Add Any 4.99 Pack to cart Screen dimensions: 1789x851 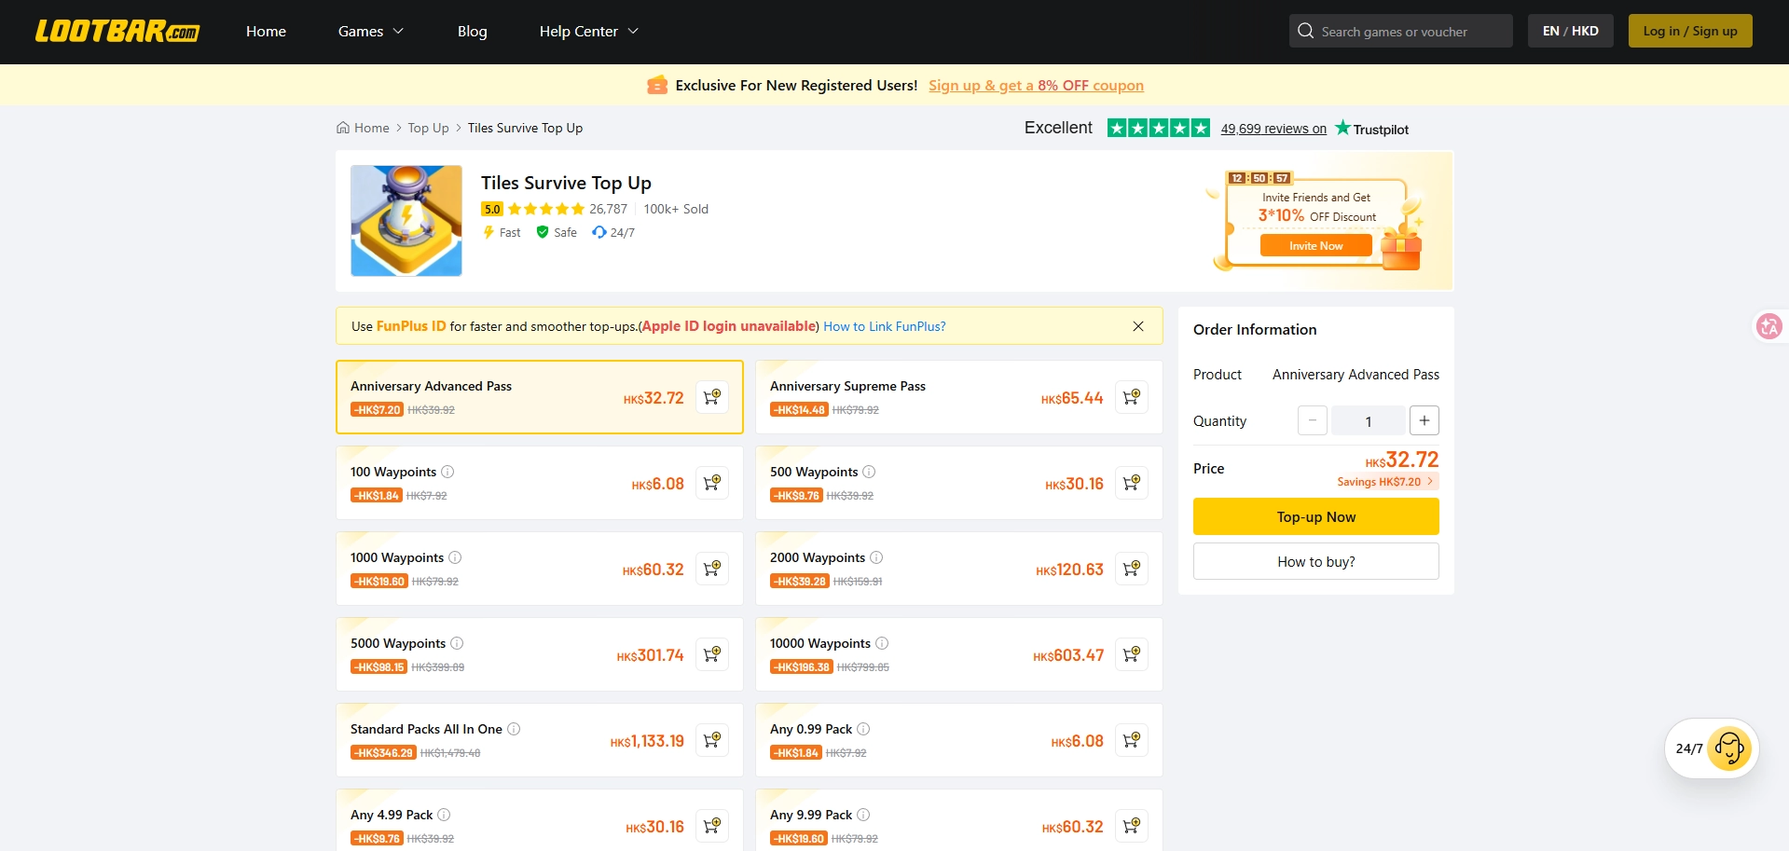712,826
